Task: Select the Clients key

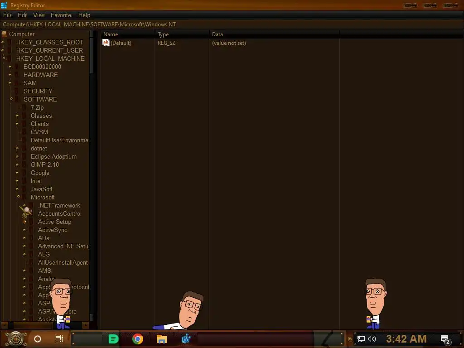Action: 40,124
